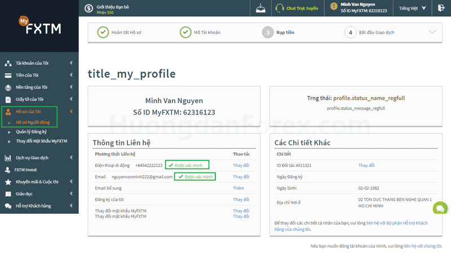Expand Tài khoản của Tôi submenu arrow
This screenshot has width=451, height=256.
pos(71,63)
